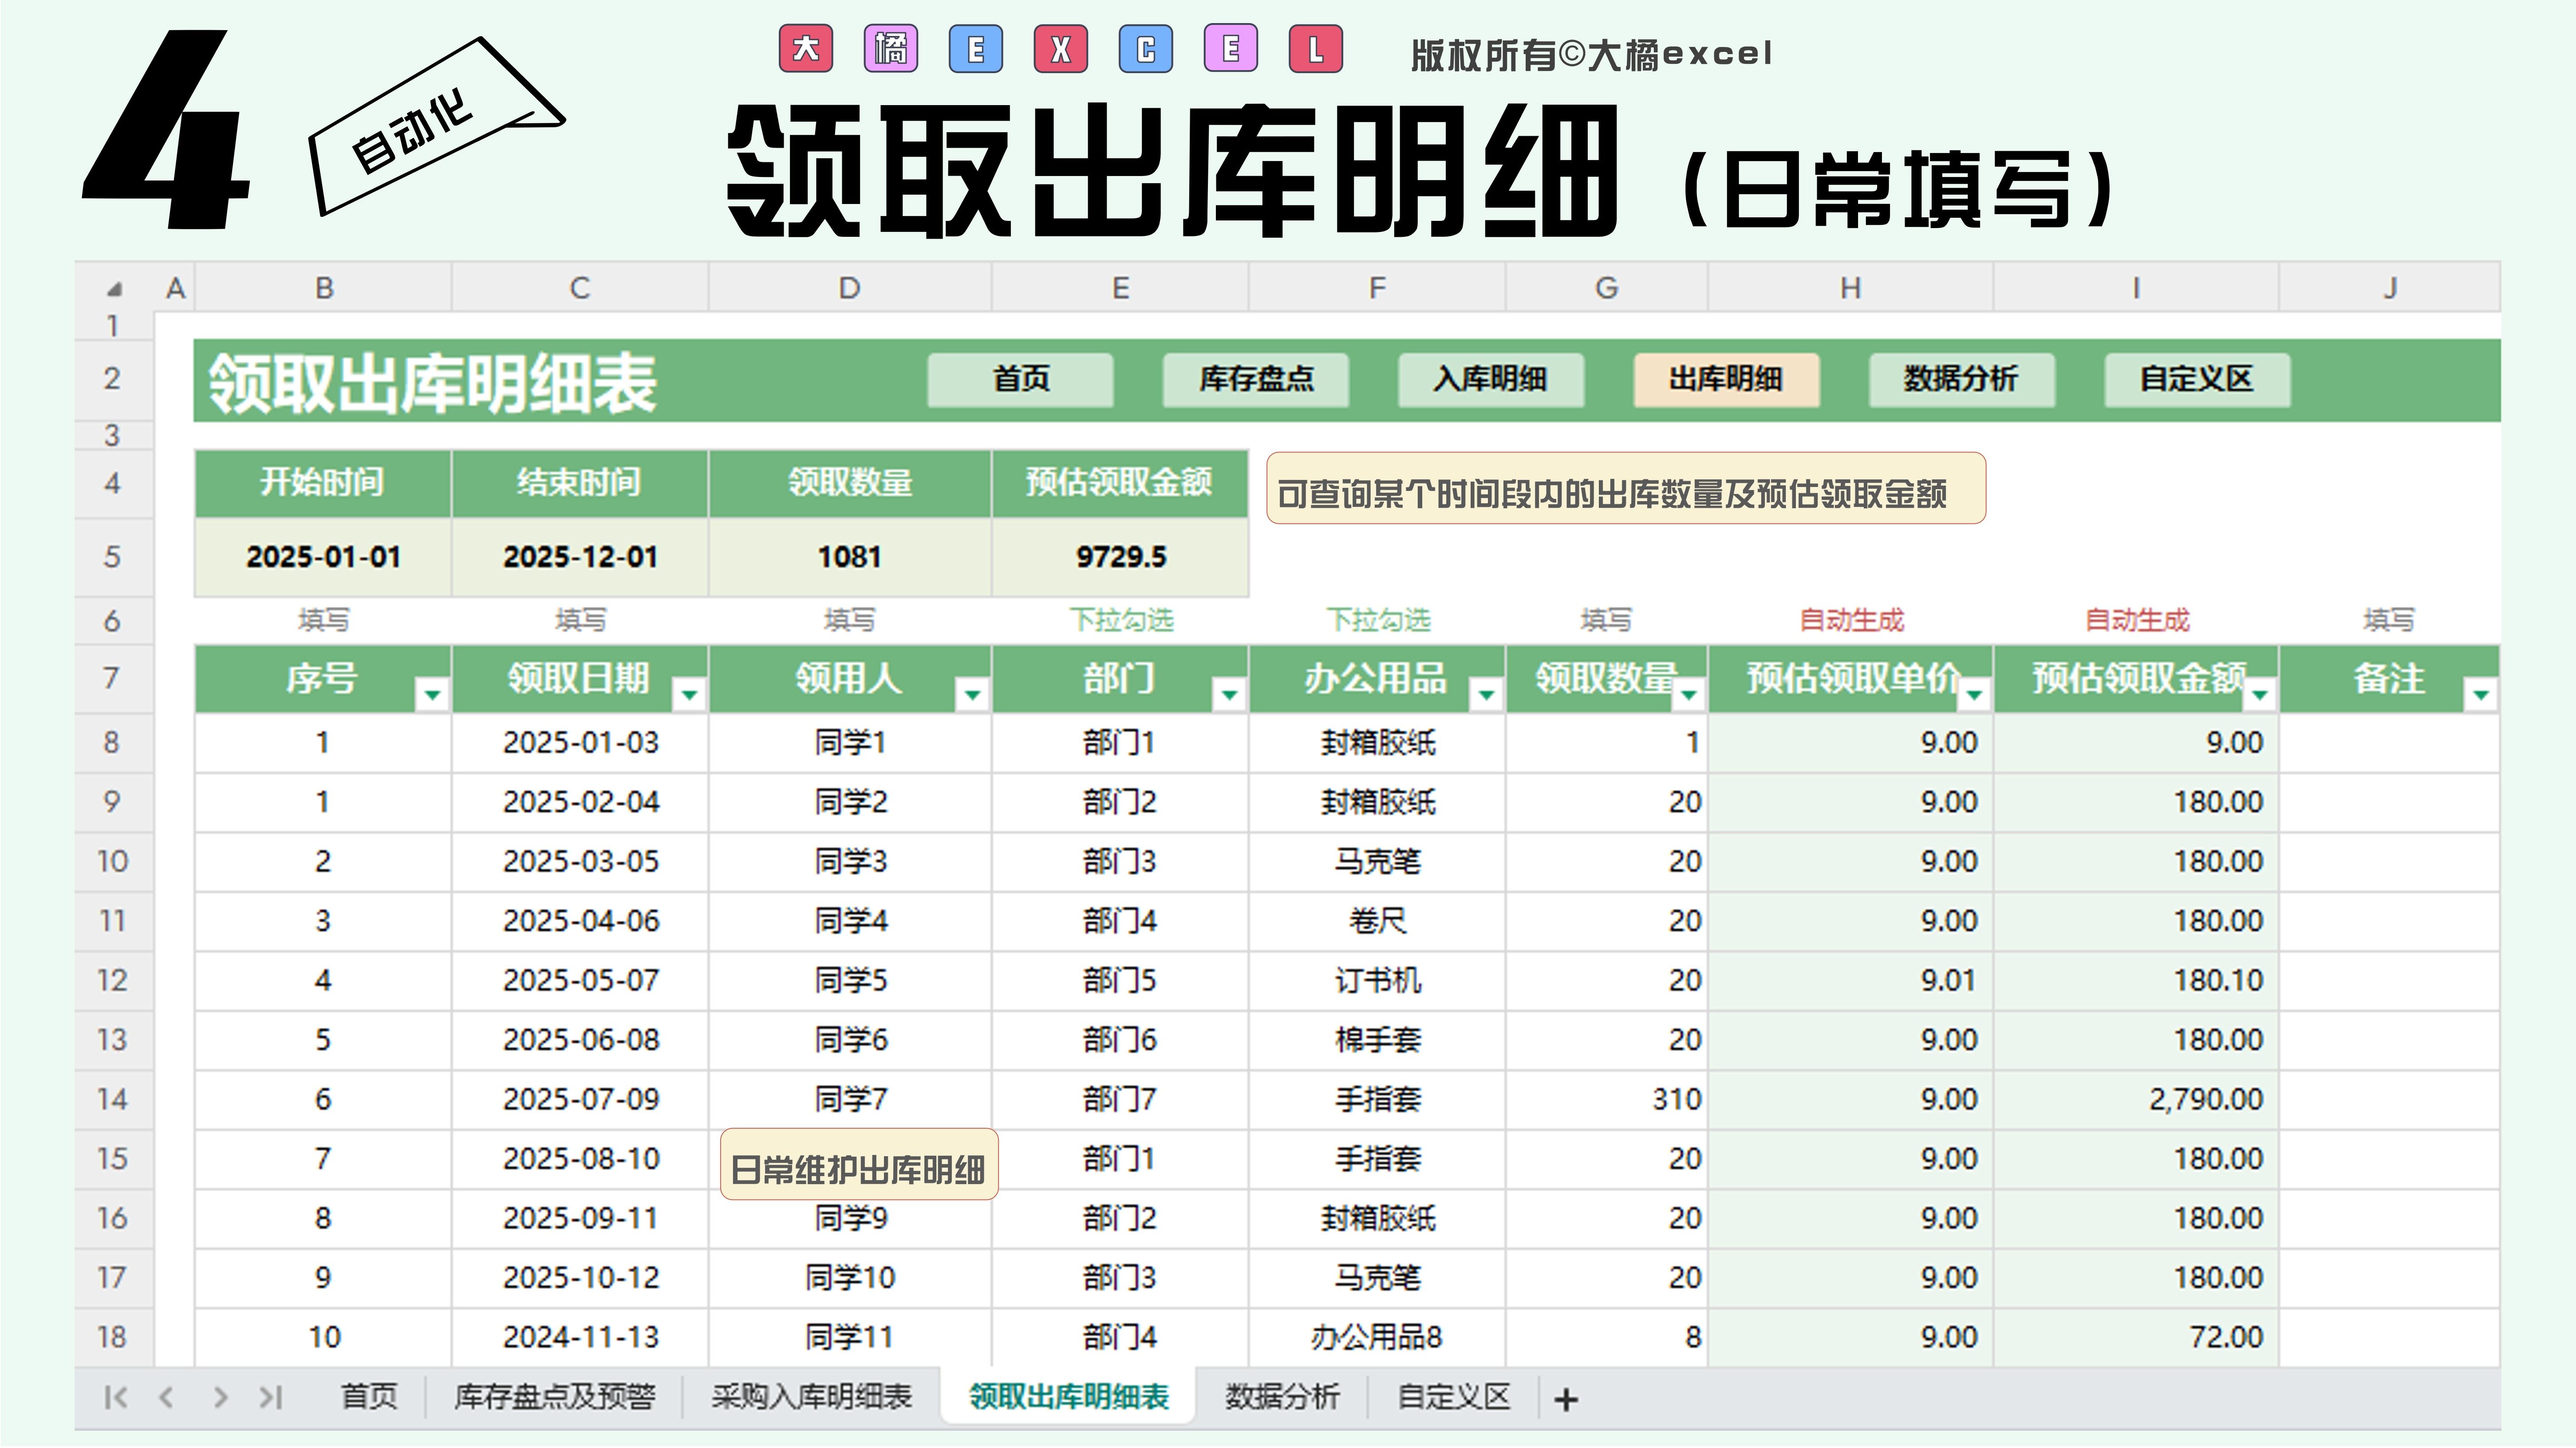The image size is (2576, 1448).
Task: Open 领取日期 column filter dropdown
Action: click(x=689, y=694)
